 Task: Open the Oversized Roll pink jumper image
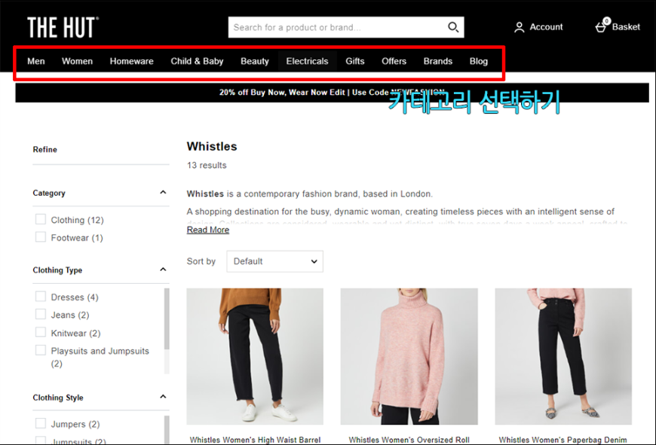[x=409, y=356]
